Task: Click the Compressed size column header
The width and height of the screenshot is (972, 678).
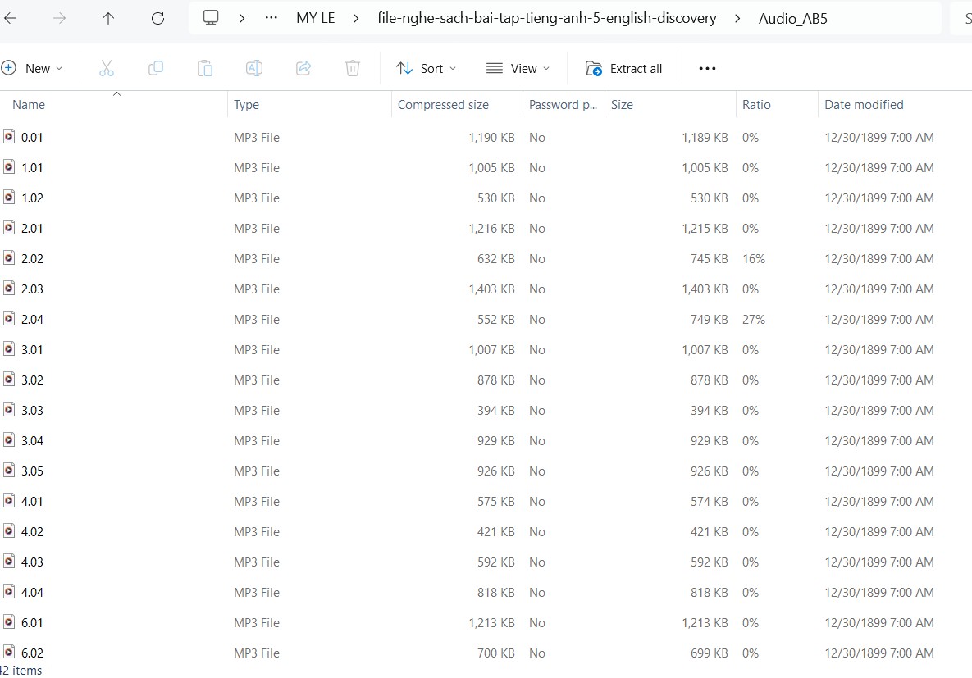Action: tap(443, 104)
